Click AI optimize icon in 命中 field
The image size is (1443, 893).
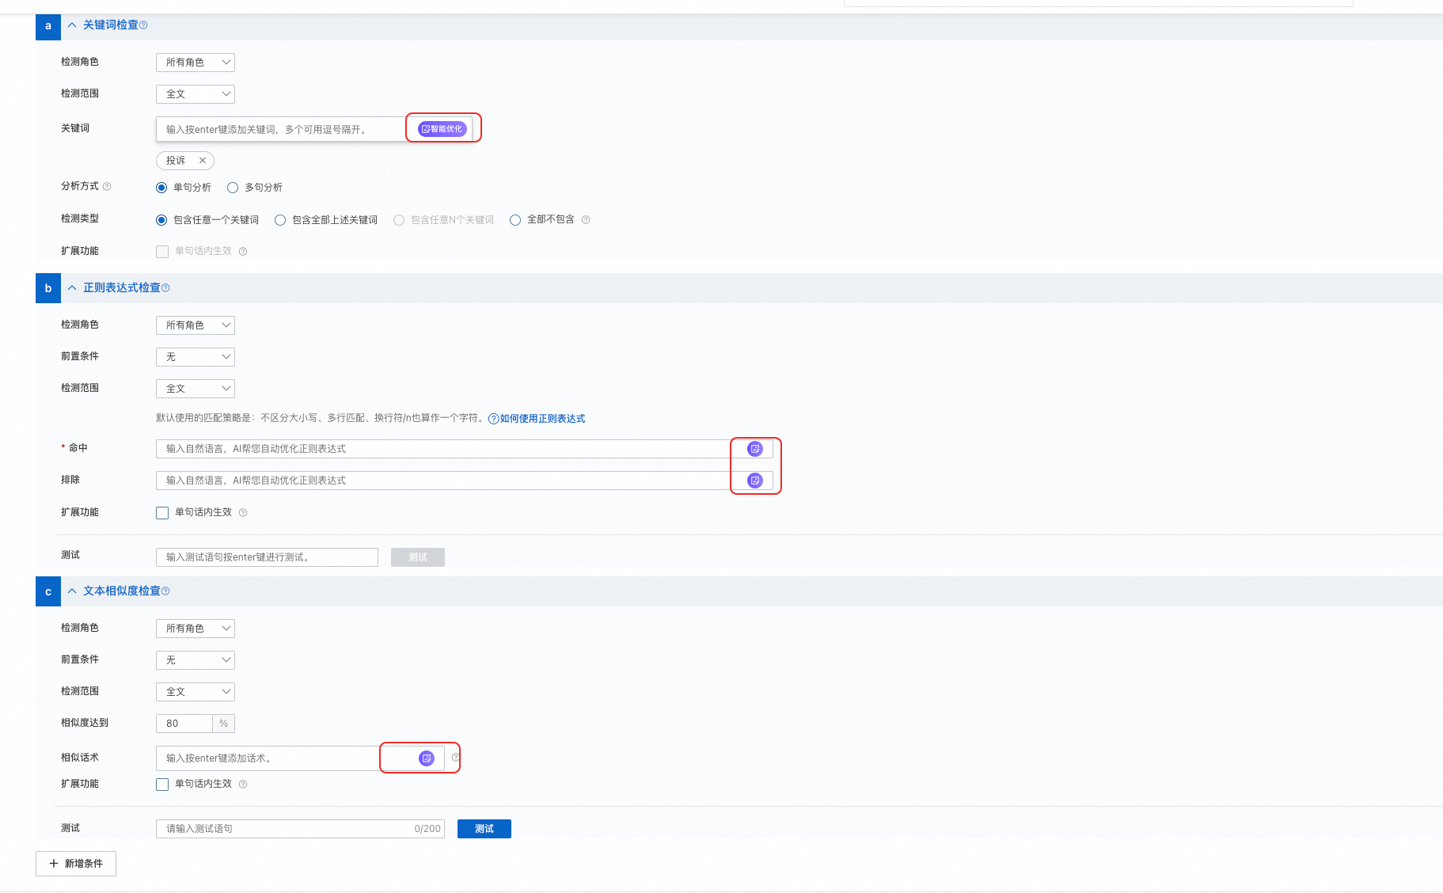755,449
